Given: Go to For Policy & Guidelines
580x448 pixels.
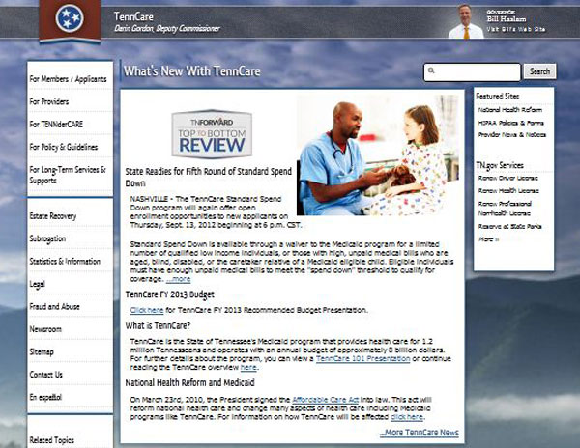Looking at the screenshot, I should (64, 147).
